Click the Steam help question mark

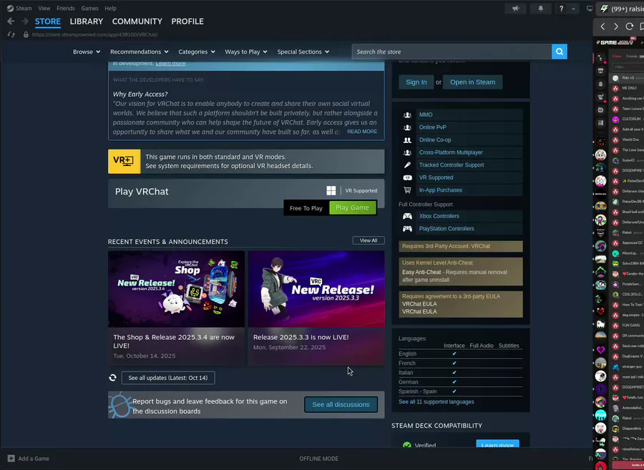click(562, 9)
